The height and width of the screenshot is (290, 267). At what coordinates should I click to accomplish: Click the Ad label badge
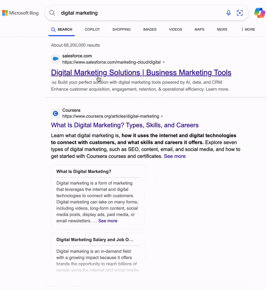[x=54, y=83]
